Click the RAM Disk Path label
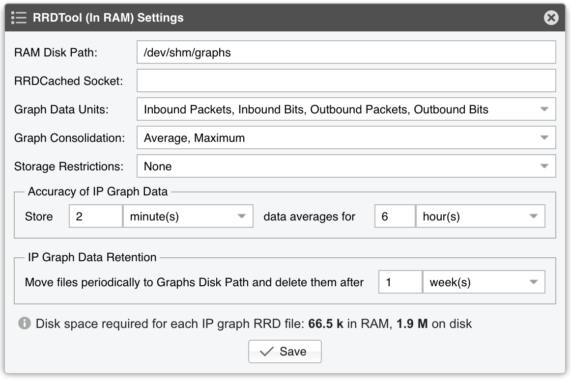571x380 pixels. point(56,53)
